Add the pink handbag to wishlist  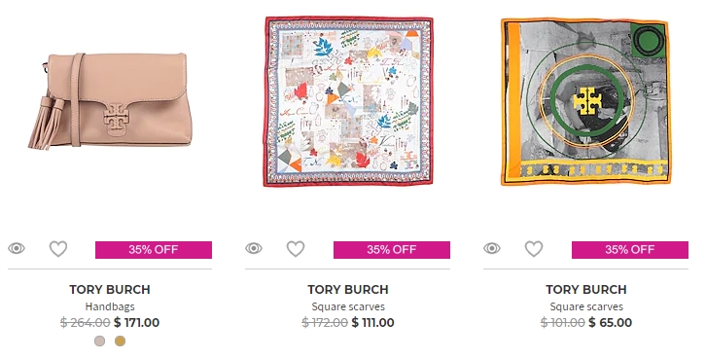[58, 249]
